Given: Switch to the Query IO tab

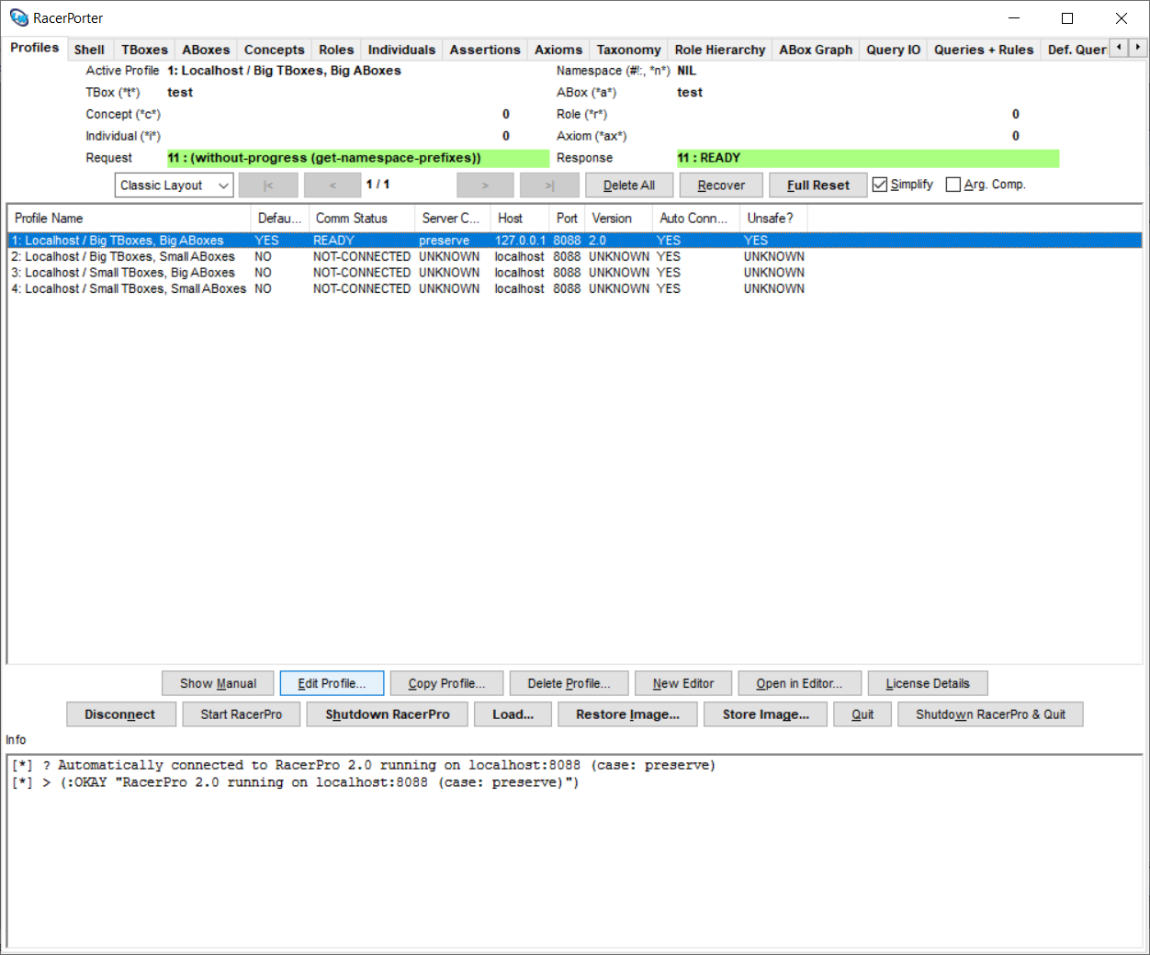Looking at the screenshot, I should click(x=893, y=50).
